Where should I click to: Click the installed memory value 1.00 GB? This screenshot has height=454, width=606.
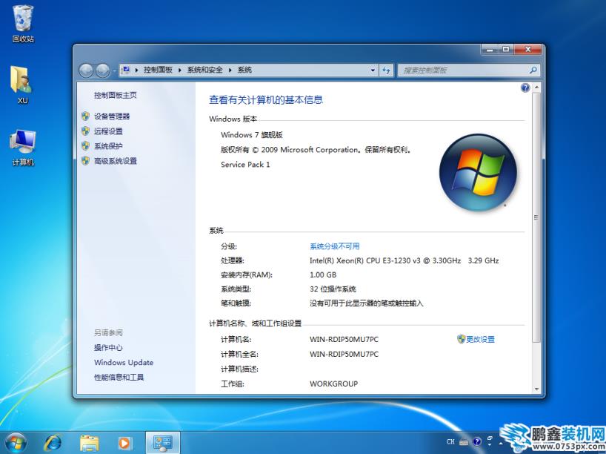click(x=323, y=274)
